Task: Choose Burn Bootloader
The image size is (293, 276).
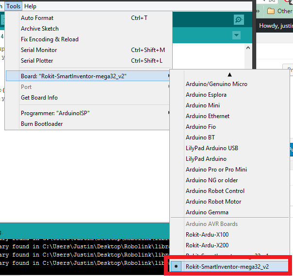Action: [x=88, y=124]
